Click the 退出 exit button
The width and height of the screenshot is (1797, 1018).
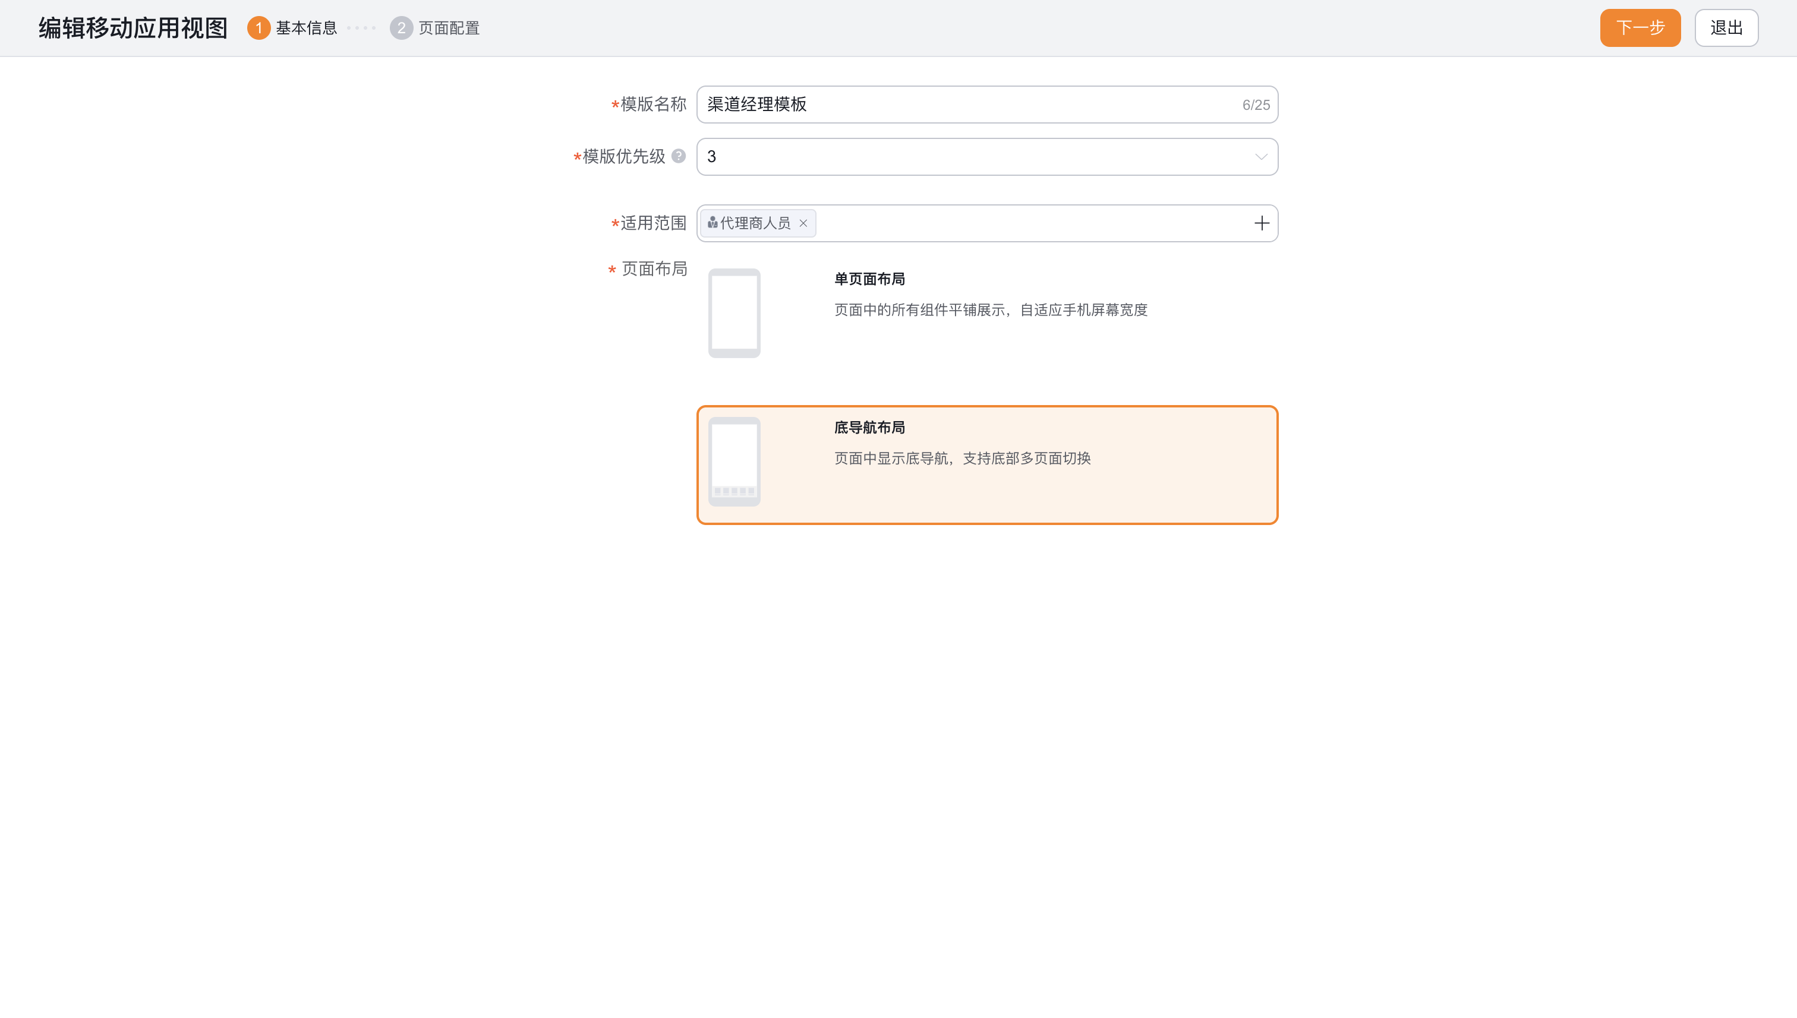(1726, 28)
